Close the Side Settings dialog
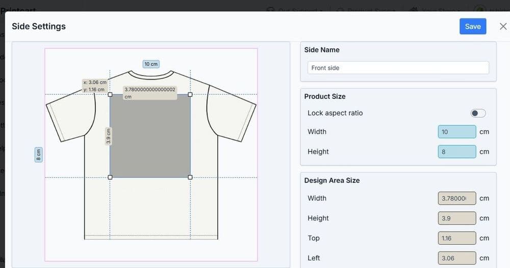The width and height of the screenshot is (510, 268). pos(503,27)
